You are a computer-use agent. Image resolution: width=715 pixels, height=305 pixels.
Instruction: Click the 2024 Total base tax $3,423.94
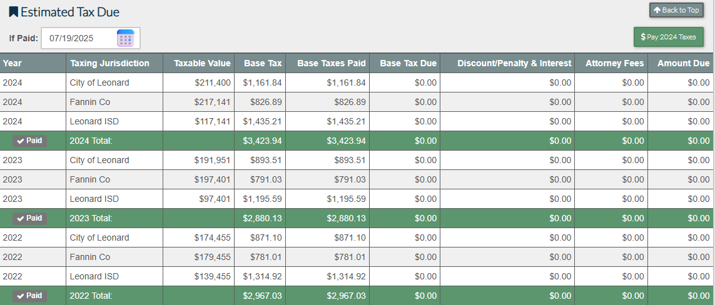262,141
